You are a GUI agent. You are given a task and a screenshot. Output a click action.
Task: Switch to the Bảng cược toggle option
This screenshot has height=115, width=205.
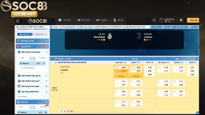point(39,34)
